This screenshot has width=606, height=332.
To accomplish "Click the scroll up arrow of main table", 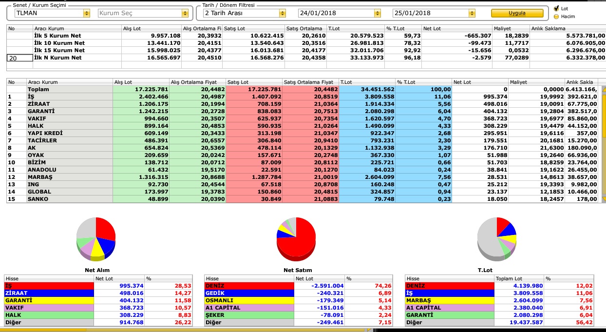I will [604, 89].
